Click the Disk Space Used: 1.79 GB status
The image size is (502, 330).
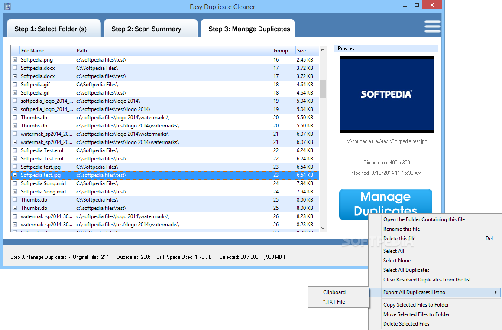coord(185,257)
